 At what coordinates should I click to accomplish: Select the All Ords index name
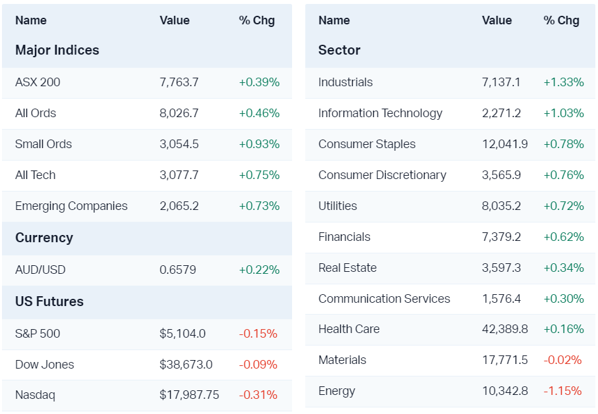click(x=36, y=113)
